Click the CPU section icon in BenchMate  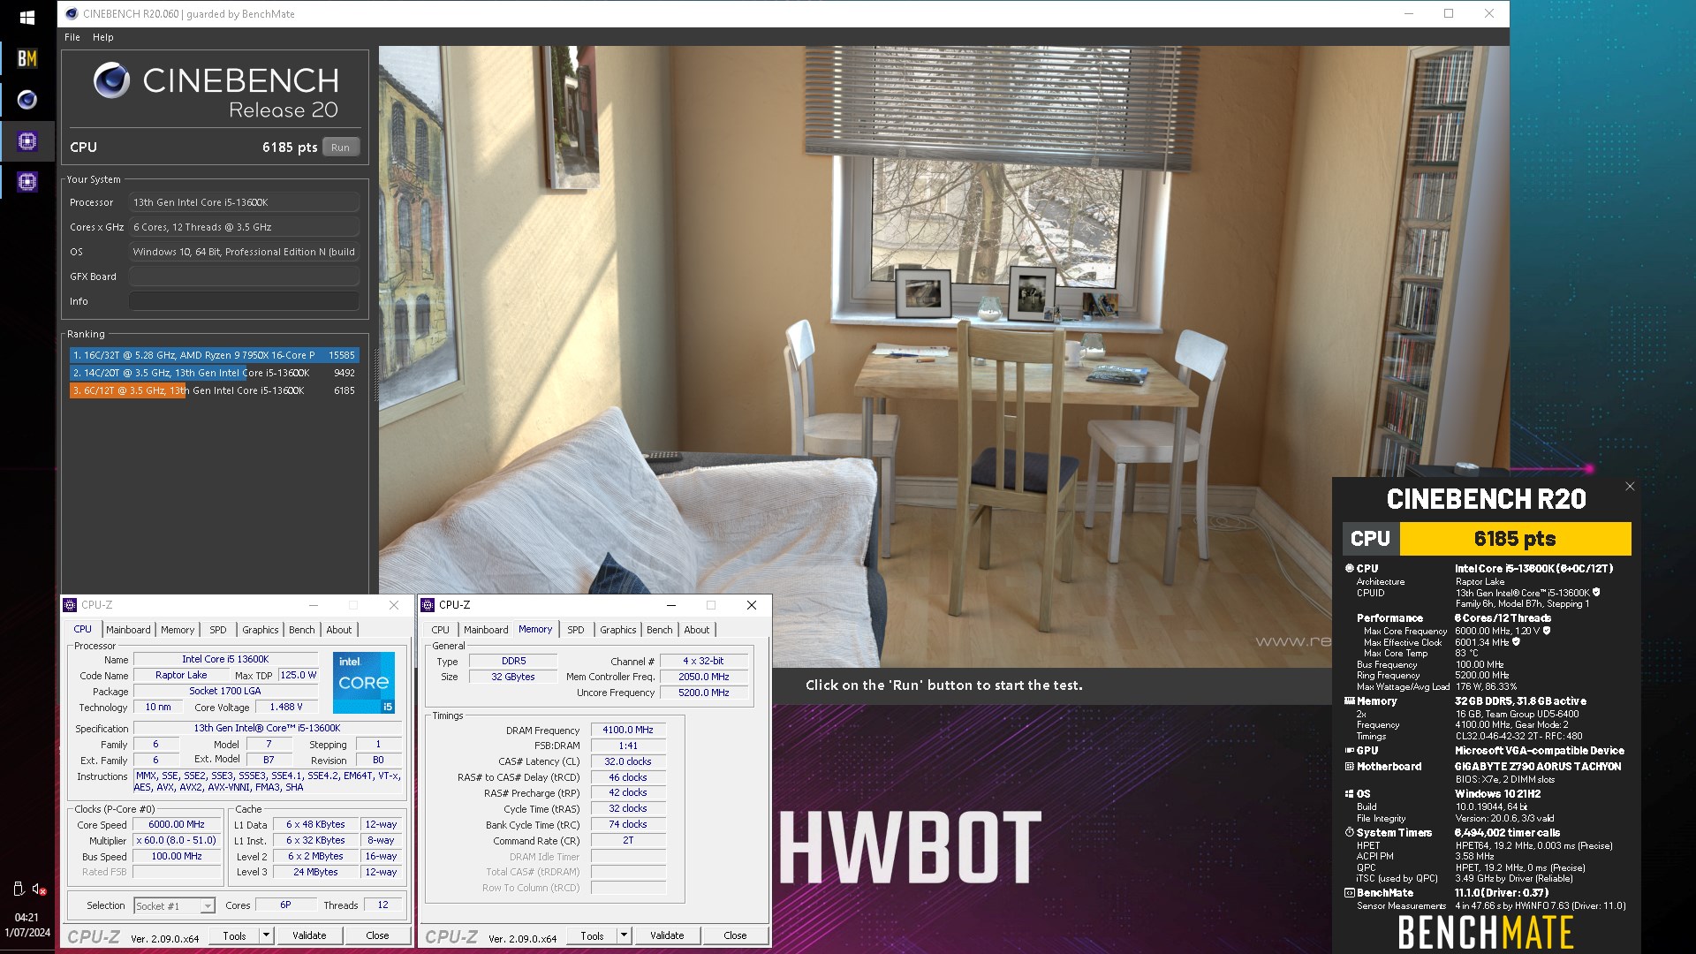1349,568
